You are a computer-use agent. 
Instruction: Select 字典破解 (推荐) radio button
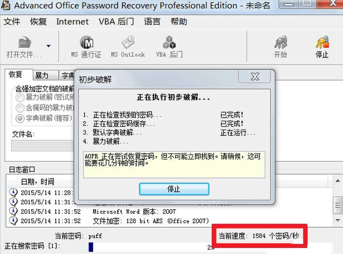[20, 118]
